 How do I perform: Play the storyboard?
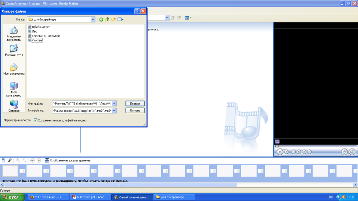tap(39, 160)
